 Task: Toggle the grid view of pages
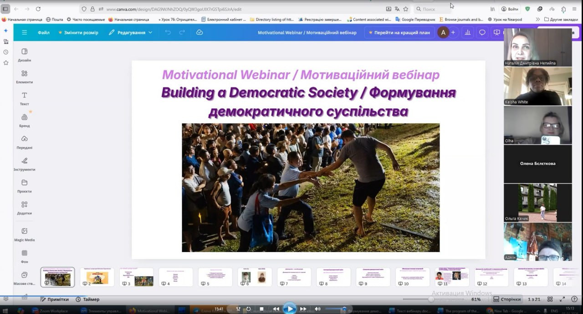(x=550, y=299)
